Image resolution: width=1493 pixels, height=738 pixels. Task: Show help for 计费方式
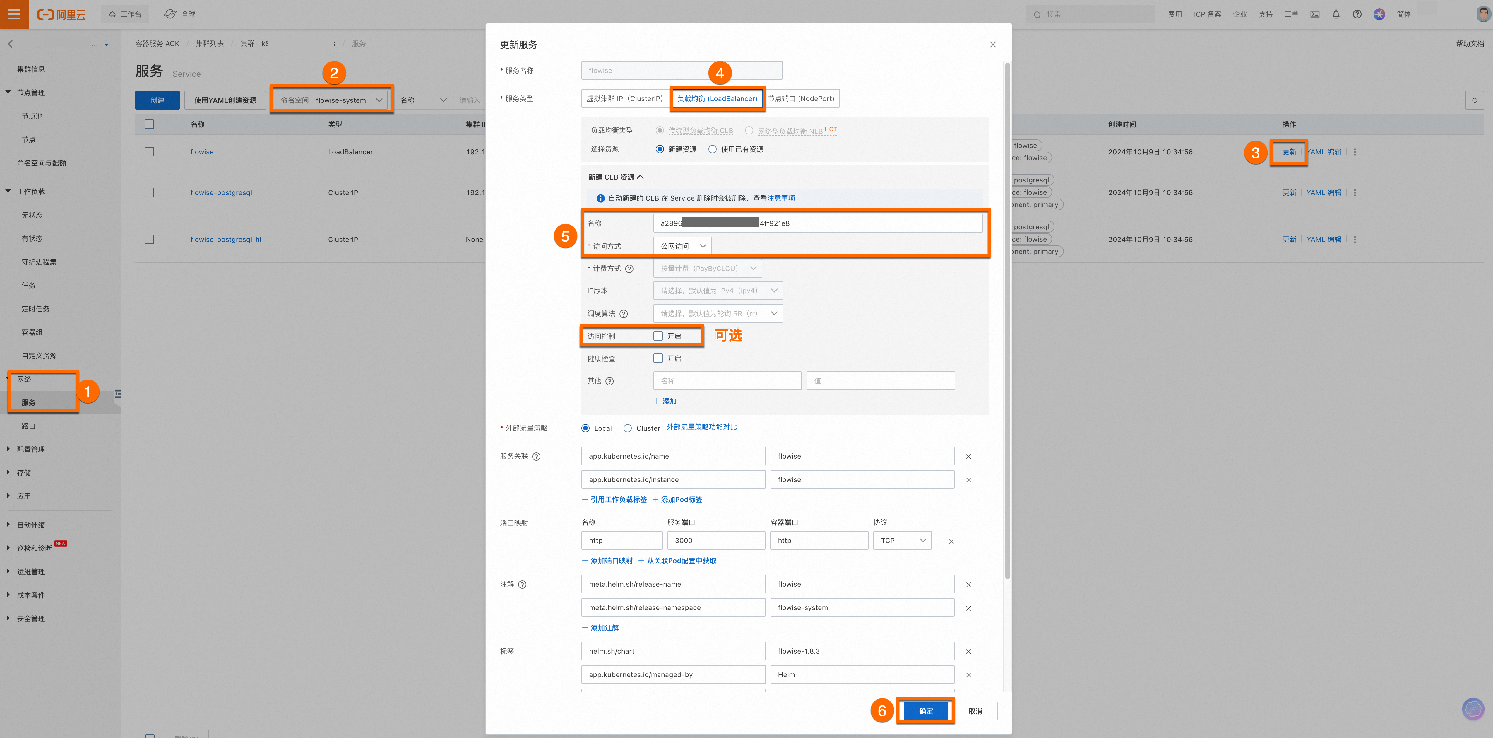click(x=629, y=269)
